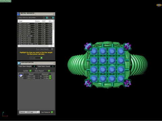Viewport: 162px width, 121px height.
Task: Click the Diamond header in gem table
Action: tap(45, 74)
